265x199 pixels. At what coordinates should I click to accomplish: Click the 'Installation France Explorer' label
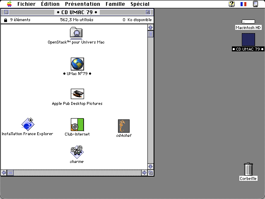(x=27, y=134)
